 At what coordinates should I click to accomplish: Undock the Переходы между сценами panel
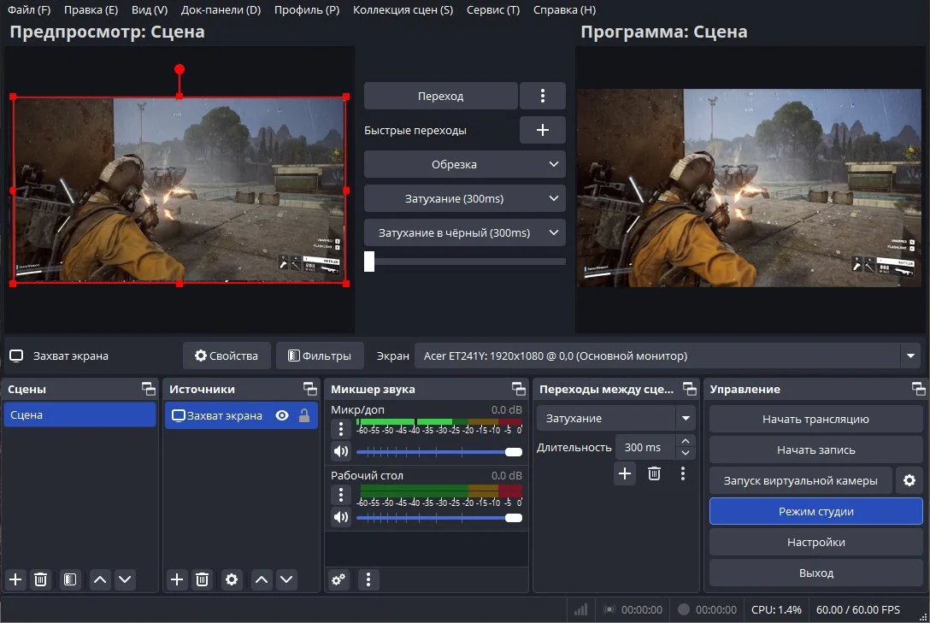tap(689, 389)
